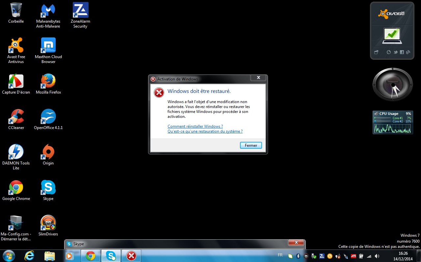This screenshot has width=421, height=262.
Task: Open the volume speaker tray icon
Action: pyautogui.click(x=377, y=256)
